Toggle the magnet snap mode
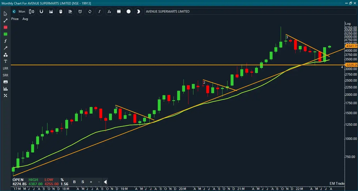The image size is (358, 191). 41,12
